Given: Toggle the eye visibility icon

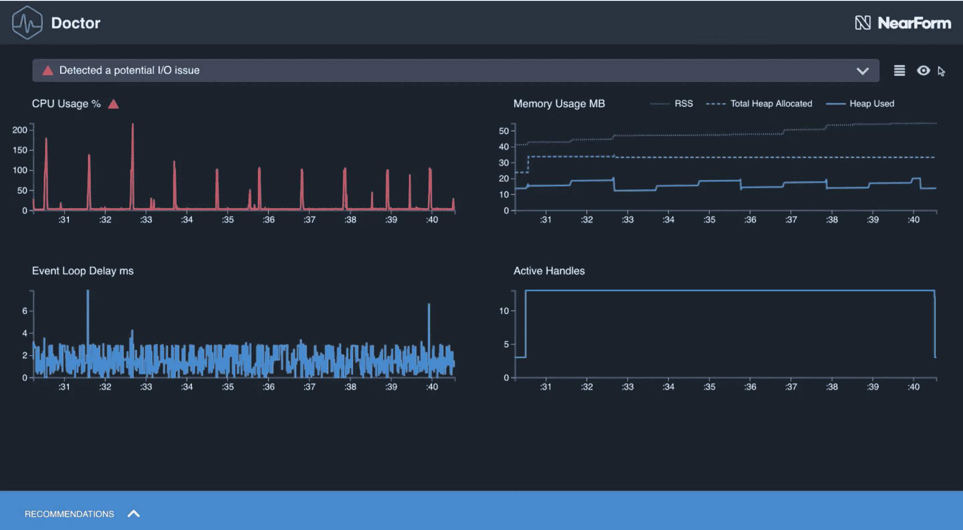Looking at the screenshot, I should pos(923,71).
